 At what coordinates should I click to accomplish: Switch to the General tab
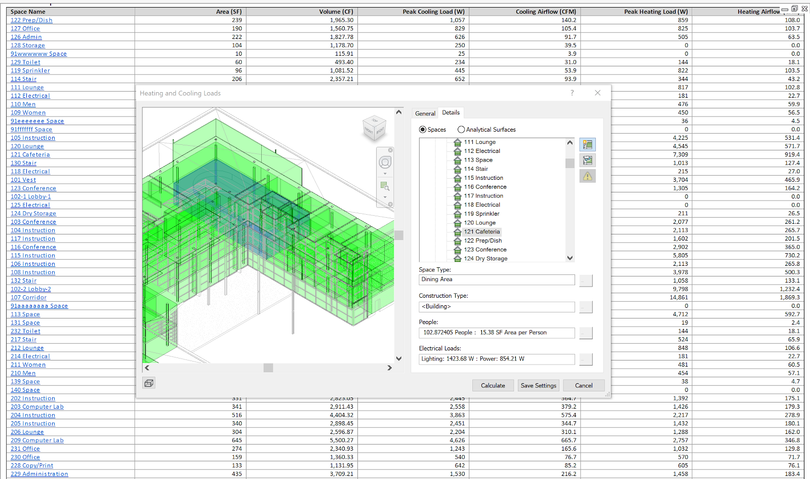pos(425,113)
